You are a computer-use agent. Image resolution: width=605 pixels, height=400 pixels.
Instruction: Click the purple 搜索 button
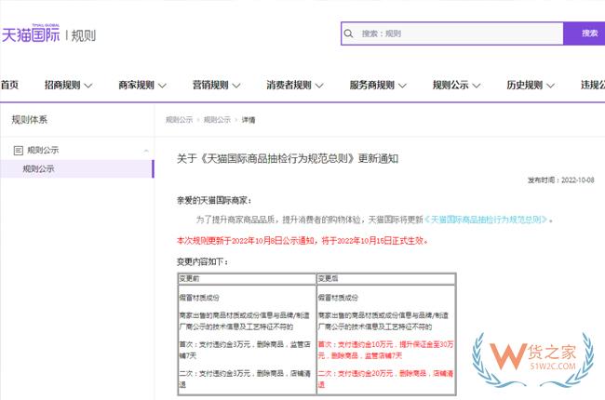coord(585,33)
